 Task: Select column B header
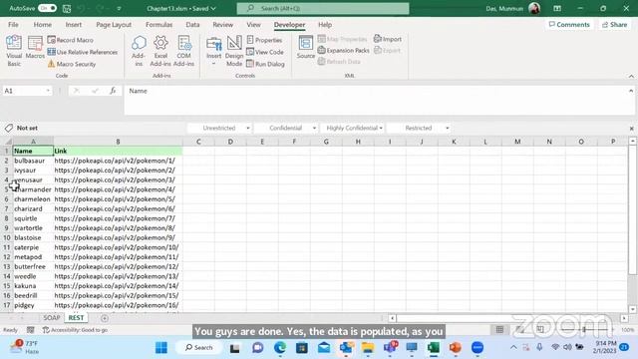[118, 142]
